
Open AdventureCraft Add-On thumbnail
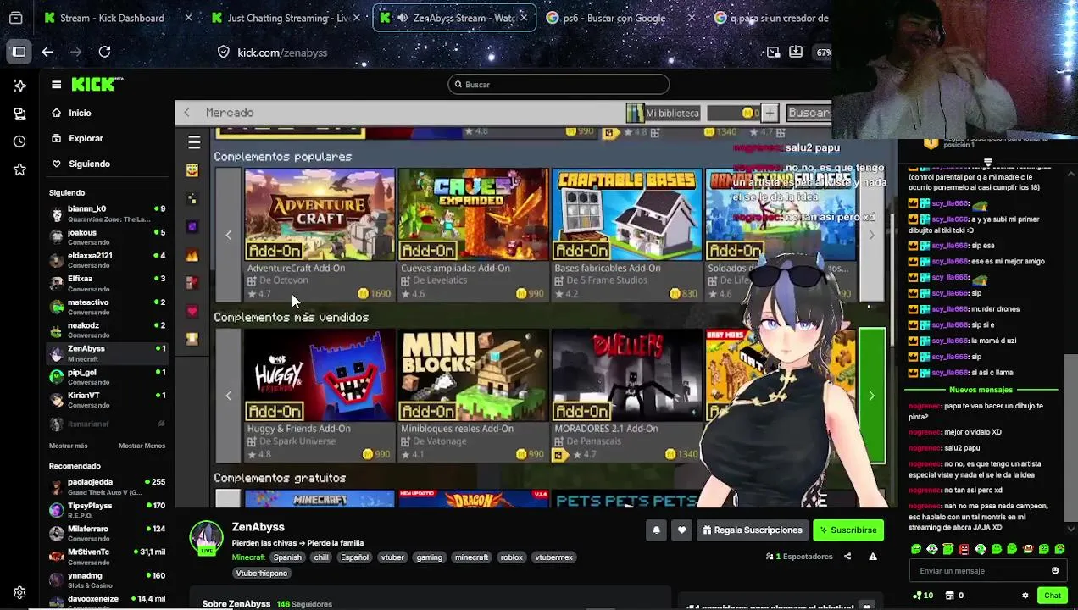coord(320,214)
